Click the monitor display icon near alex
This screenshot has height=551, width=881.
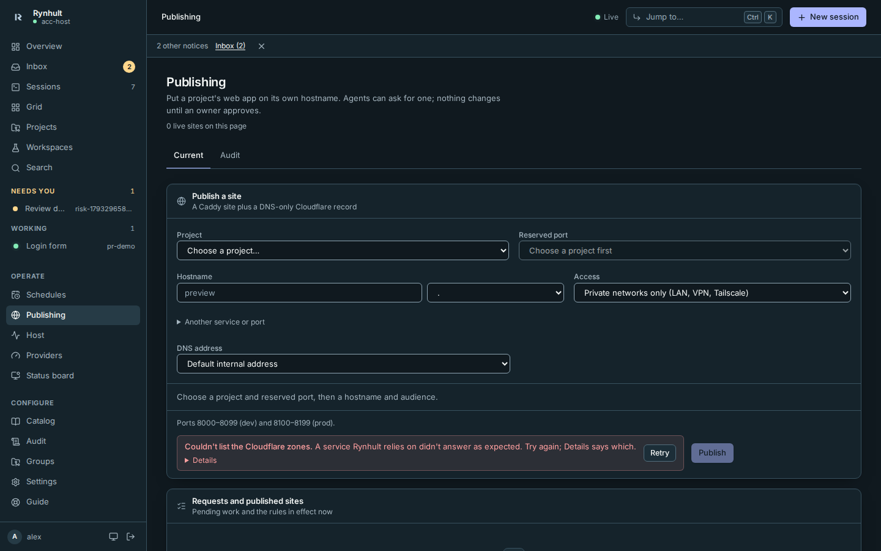click(x=113, y=537)
